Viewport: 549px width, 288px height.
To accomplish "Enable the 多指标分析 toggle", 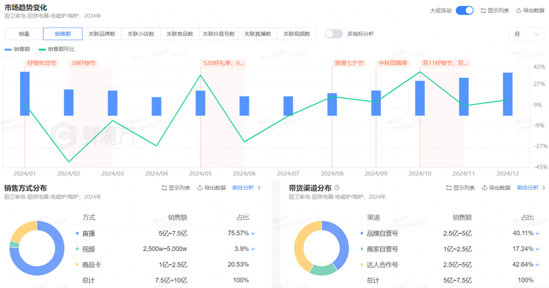I will (x=334, y=34).
